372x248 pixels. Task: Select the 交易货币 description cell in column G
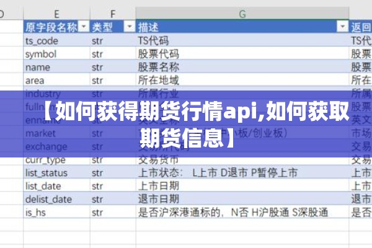pyautogui.click(x=242, y=161)
